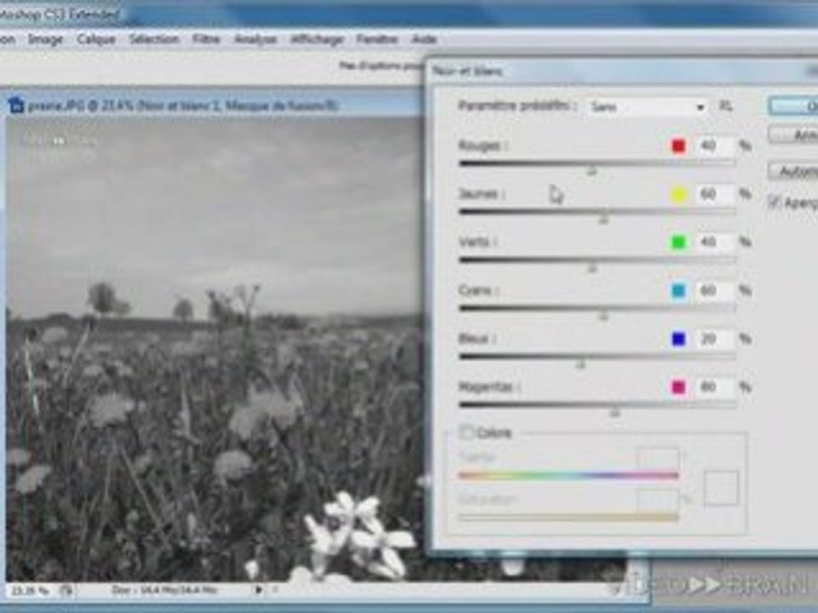Click the Verts slider handle

pos(591,268)
